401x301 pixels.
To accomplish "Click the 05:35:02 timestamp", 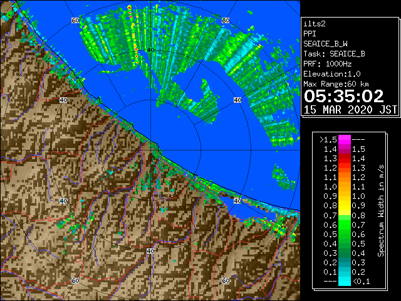I will [344, 96].
